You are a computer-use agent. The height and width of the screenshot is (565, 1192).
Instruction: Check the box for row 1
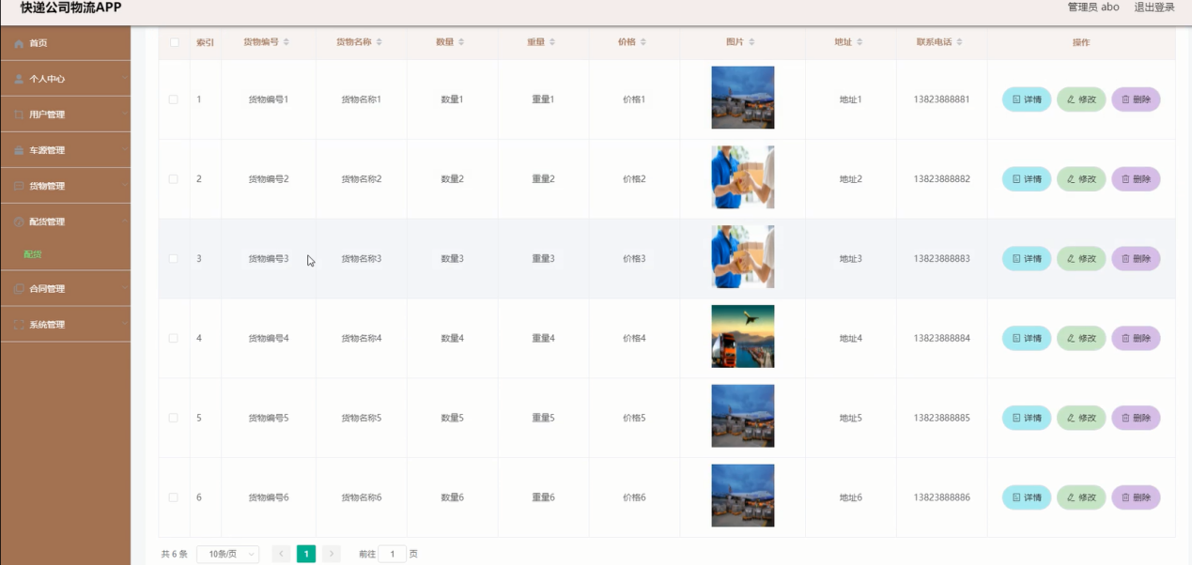coord(174,99)
